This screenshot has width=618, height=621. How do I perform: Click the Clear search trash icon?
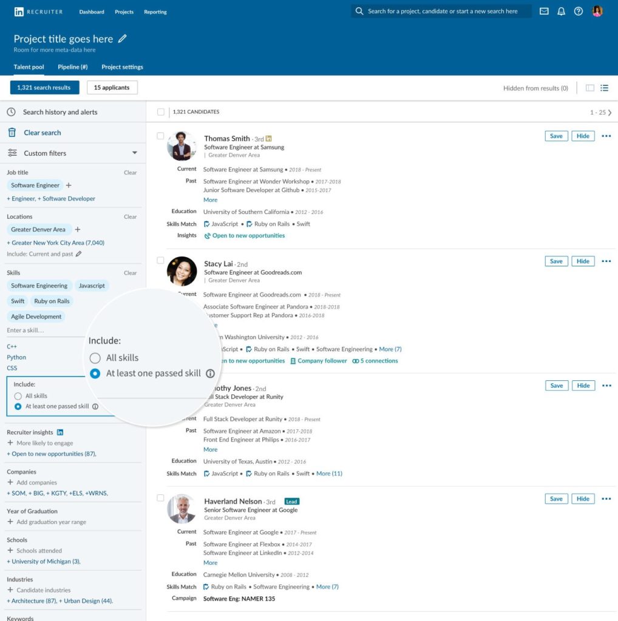pyautogui.click(x=12, y=133)
